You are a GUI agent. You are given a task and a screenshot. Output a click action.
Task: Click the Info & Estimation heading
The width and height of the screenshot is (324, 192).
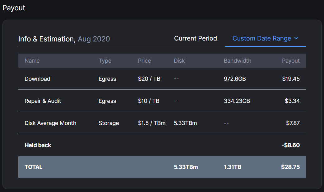pos(47,39)
